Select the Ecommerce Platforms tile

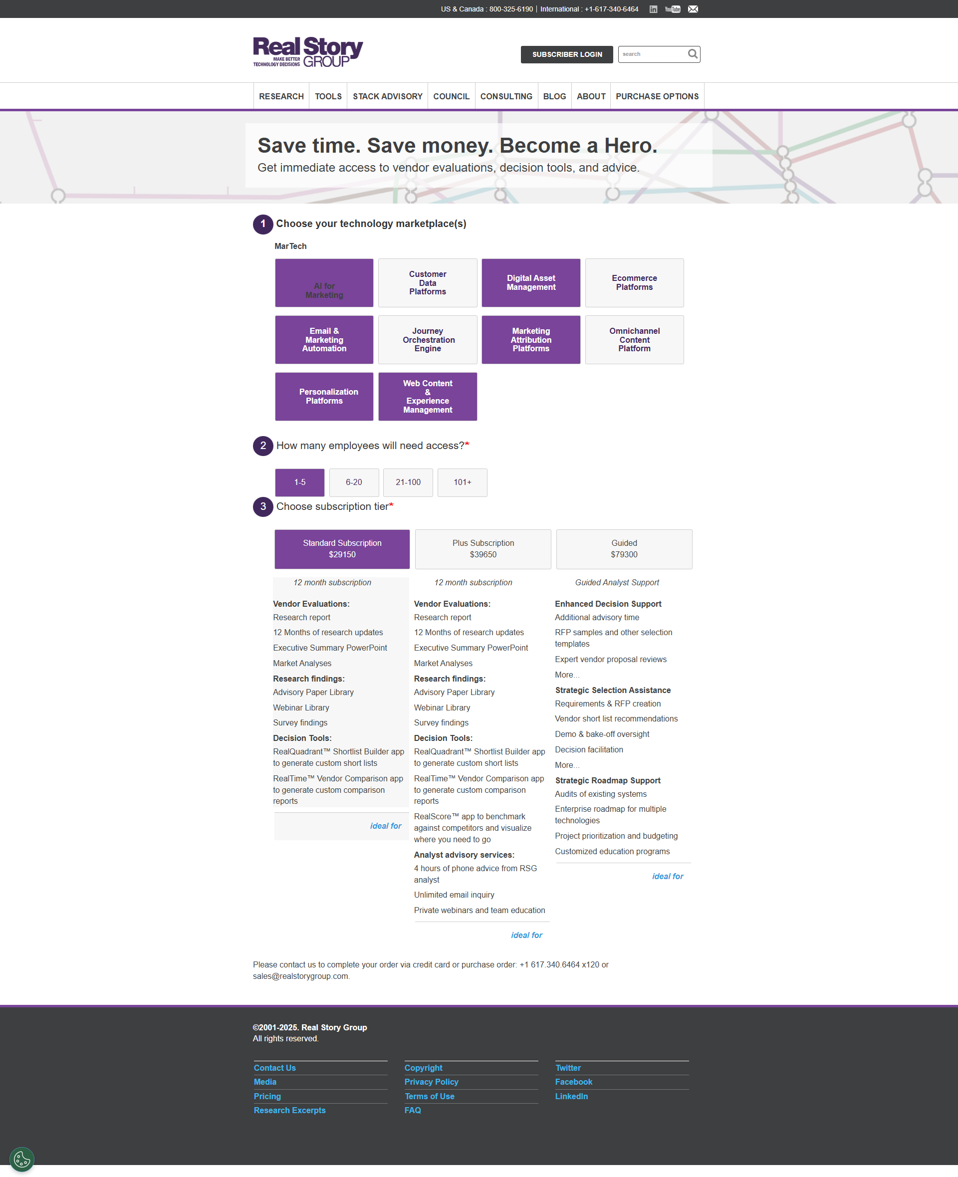(634, 282)
